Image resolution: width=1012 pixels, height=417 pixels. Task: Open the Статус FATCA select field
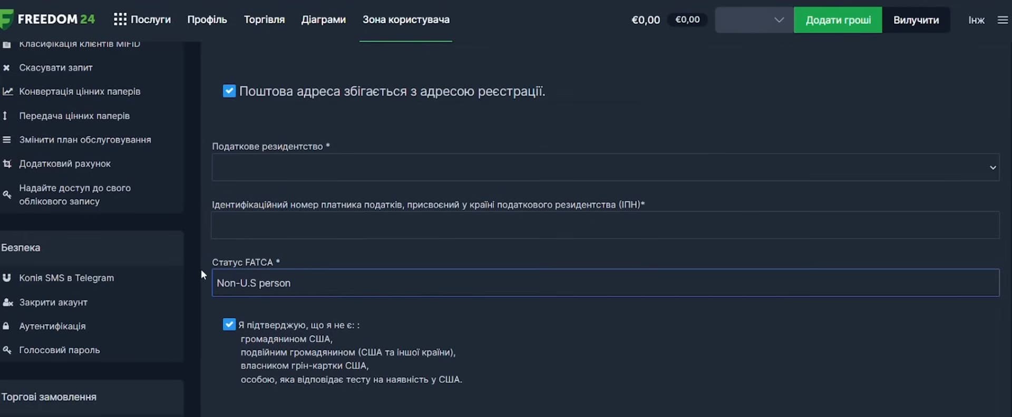[605, 283]
